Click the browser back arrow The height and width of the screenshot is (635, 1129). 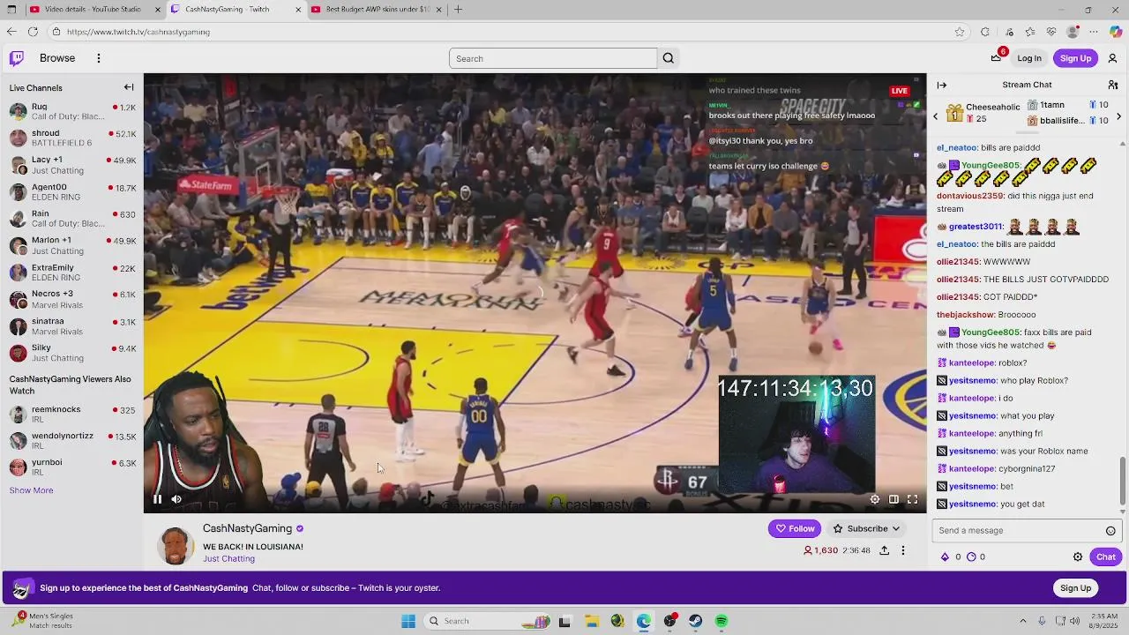(11, 32)
